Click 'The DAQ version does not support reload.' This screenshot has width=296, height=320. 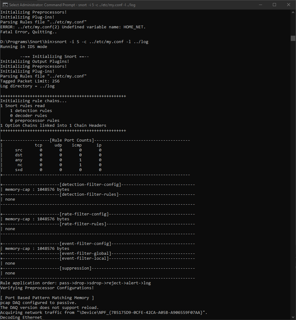coord(50,308)
